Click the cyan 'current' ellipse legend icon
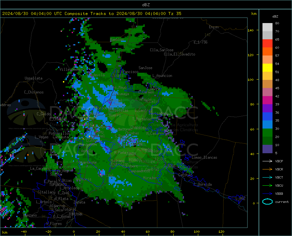 point(267,202)
